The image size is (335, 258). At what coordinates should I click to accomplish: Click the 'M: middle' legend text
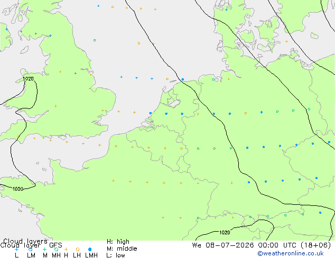coord(122,249)
